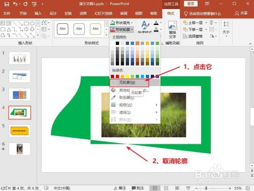Select slide 5 thumbnail with yellow shape
This screenshot has height=191, width=254.
(x=20, y=131)
